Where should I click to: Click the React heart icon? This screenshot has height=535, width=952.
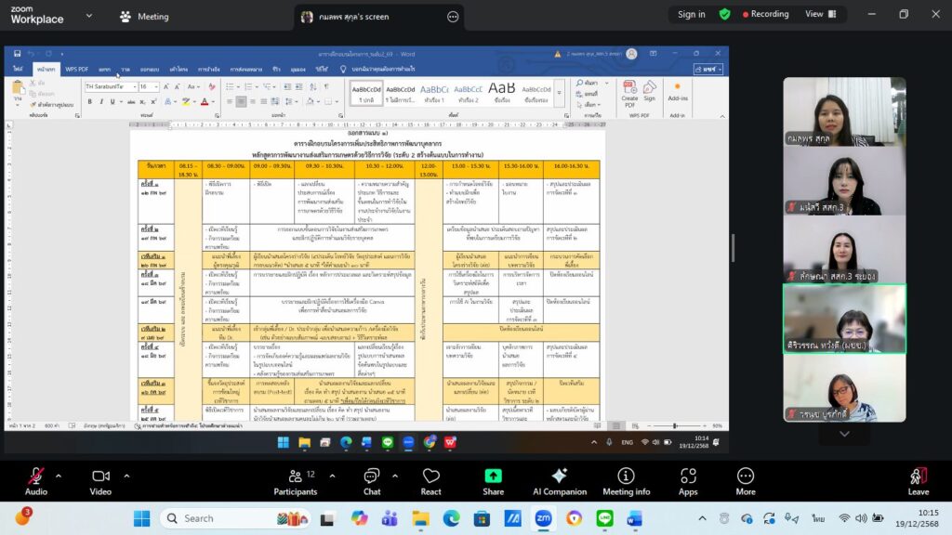pyautogui.click(x=430, y=480)
